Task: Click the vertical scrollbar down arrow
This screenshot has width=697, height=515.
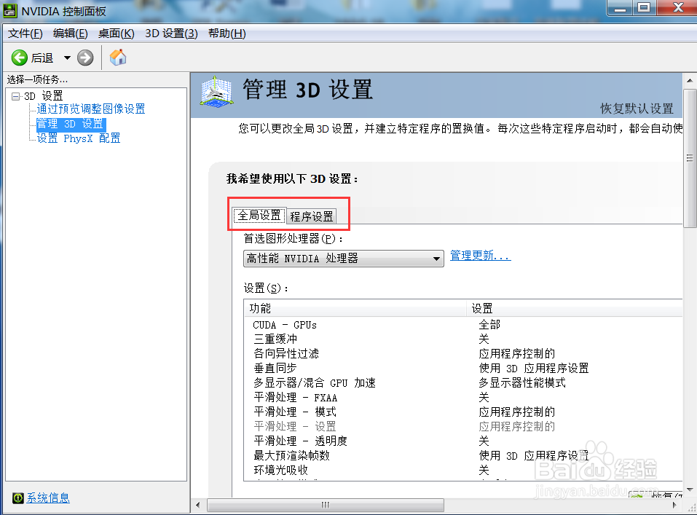Action: click(x=690, y=490)
